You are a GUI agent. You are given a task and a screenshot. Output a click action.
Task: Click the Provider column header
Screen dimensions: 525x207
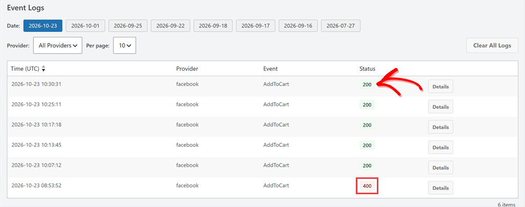coord(187,69)
